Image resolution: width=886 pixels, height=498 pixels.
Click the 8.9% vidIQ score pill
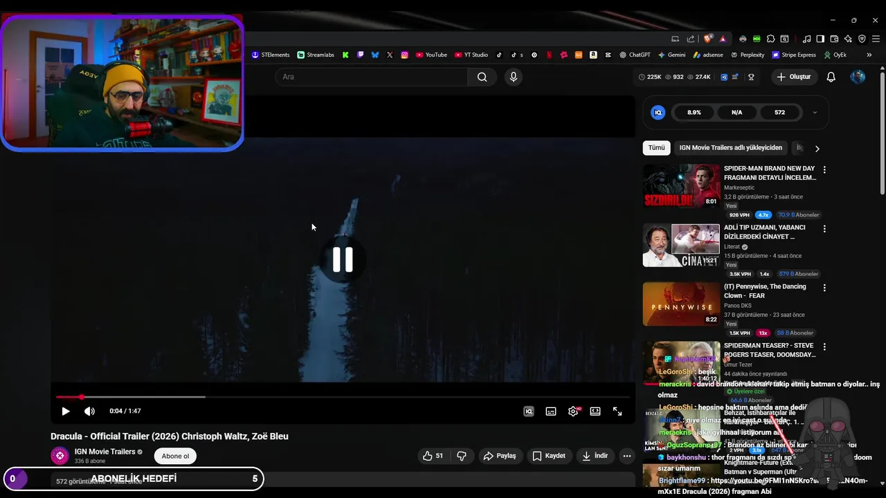tap(694, 112)
